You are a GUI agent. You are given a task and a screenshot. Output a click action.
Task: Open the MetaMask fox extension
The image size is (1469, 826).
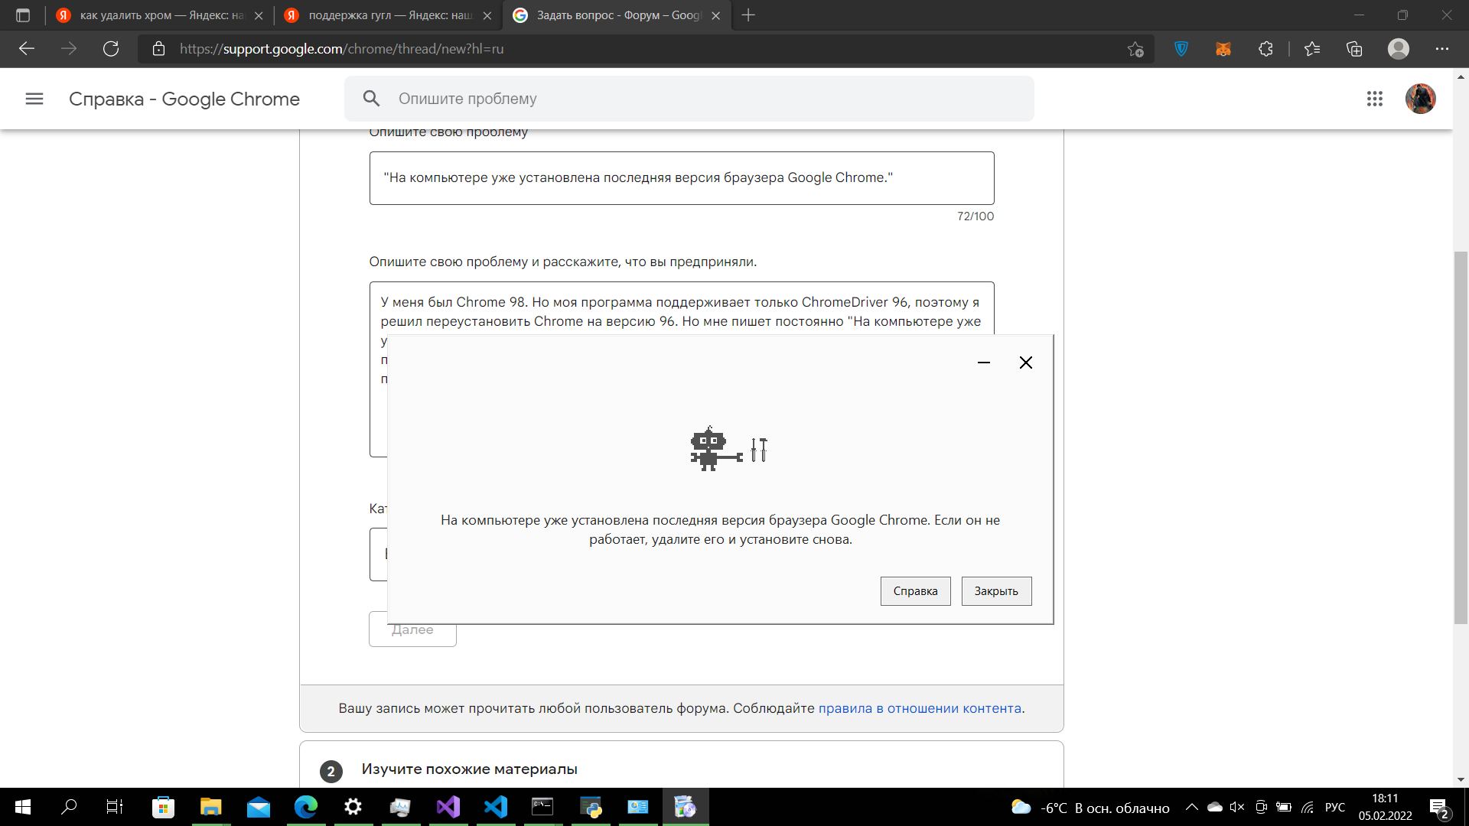pyautogui.click(x=1223, y=49)
